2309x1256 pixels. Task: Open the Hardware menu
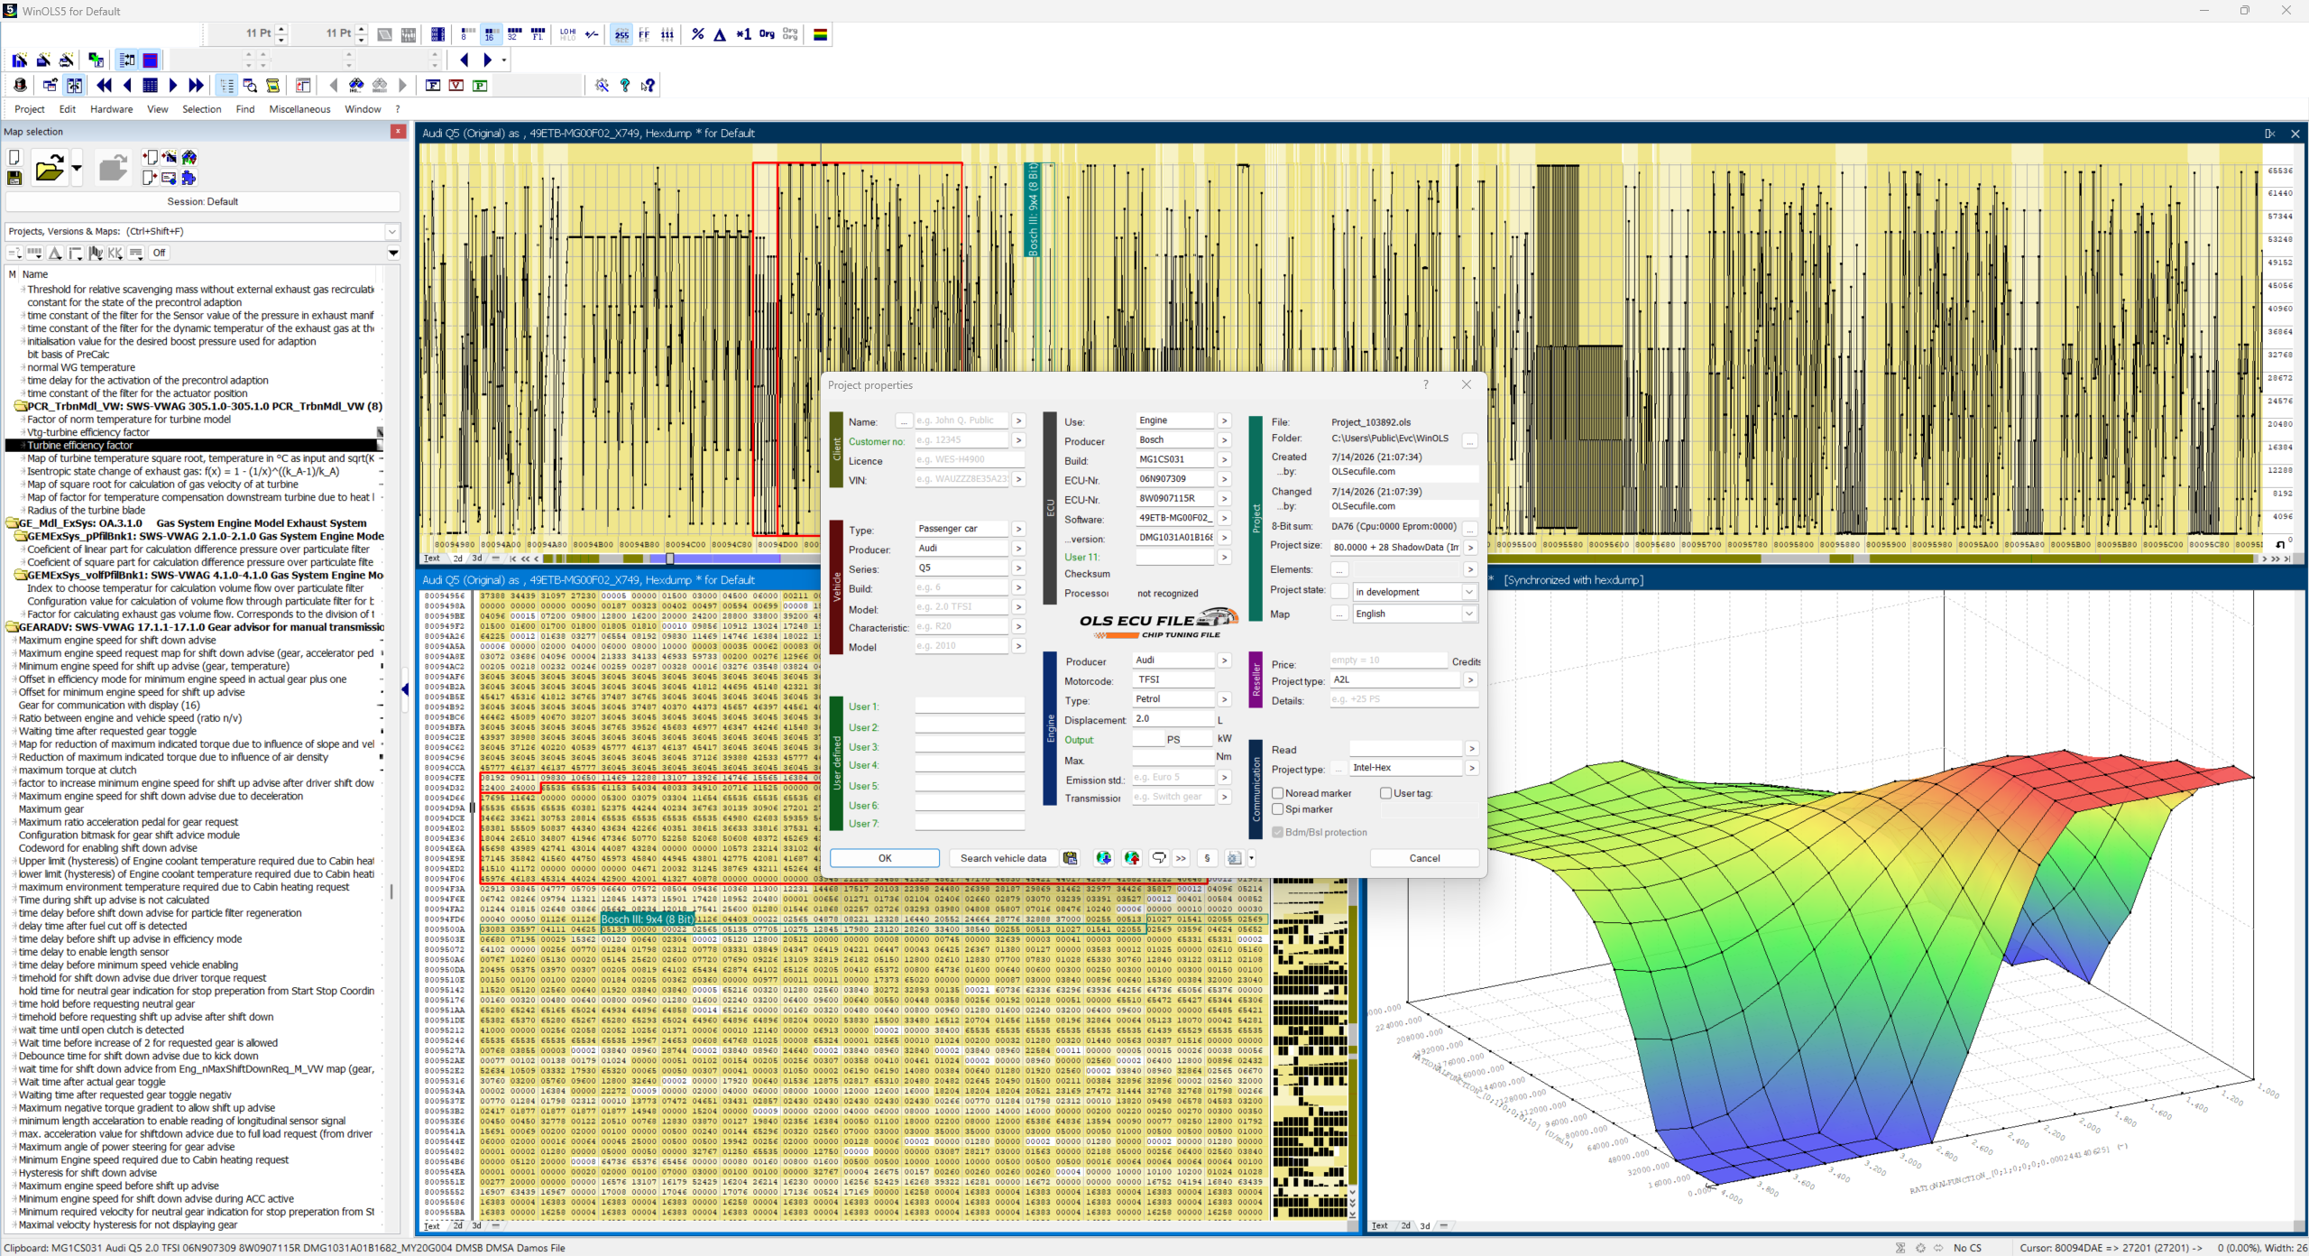(112, 109)
